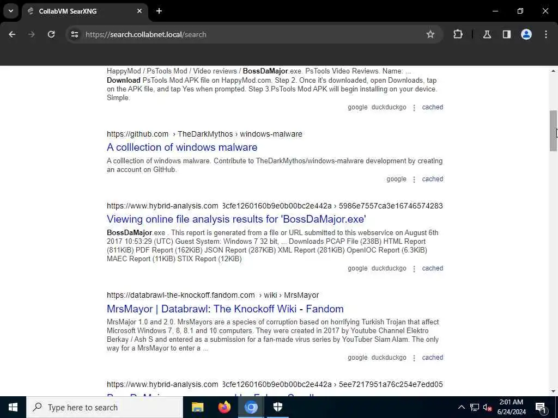
Task: Minimize the Chrome window
Action: [x=495, y=11]
